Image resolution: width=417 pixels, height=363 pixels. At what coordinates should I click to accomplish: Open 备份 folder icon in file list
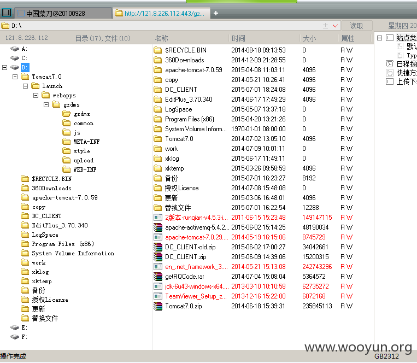click(158, 178)
